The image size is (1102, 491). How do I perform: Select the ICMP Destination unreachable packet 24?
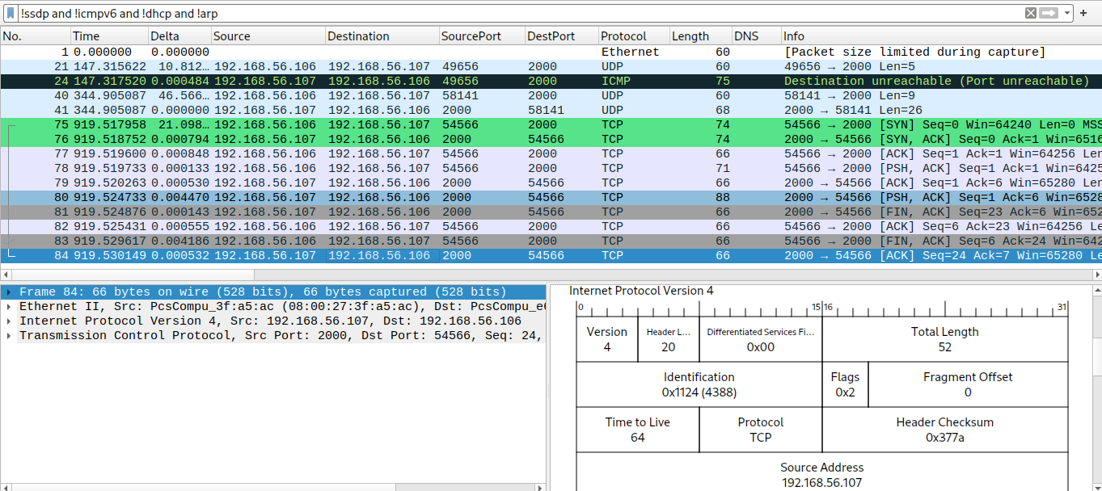click(x=323, y=81)
